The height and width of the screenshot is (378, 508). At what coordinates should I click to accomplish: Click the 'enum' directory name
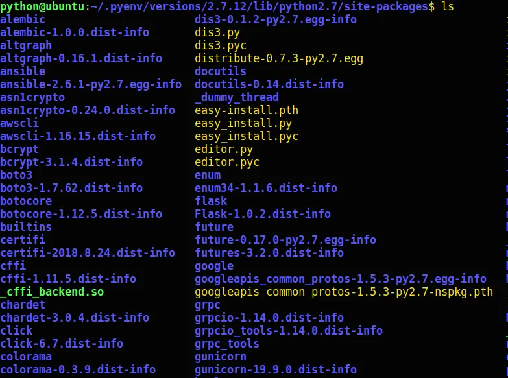click(208, 175)
